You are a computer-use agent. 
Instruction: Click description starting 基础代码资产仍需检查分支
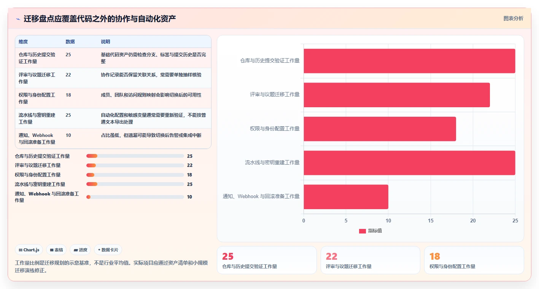tap(154, 58)
